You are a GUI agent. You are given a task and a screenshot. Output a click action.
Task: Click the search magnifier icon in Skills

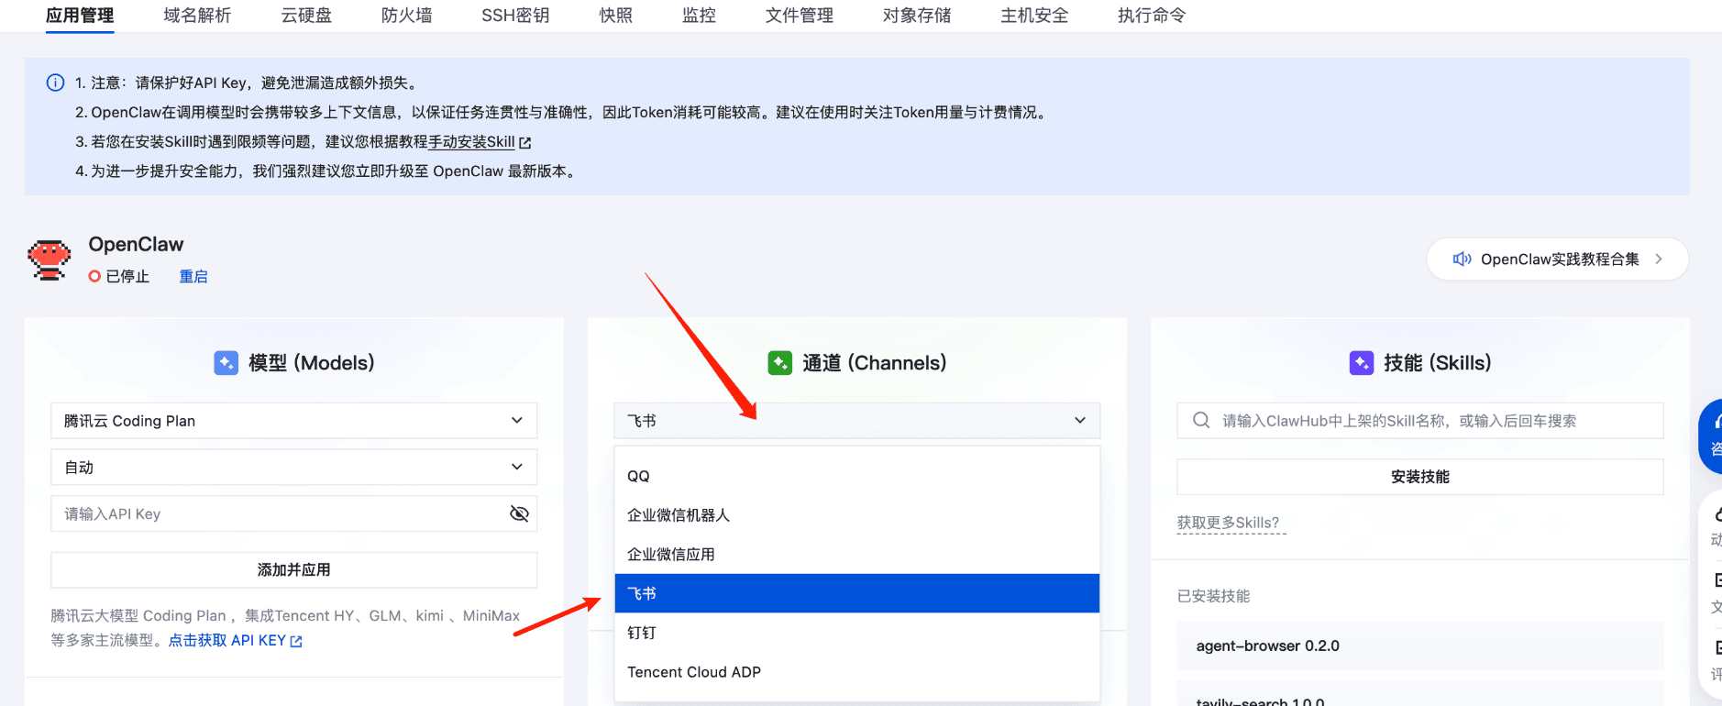pyautogui.click(x=1200, y=421)
